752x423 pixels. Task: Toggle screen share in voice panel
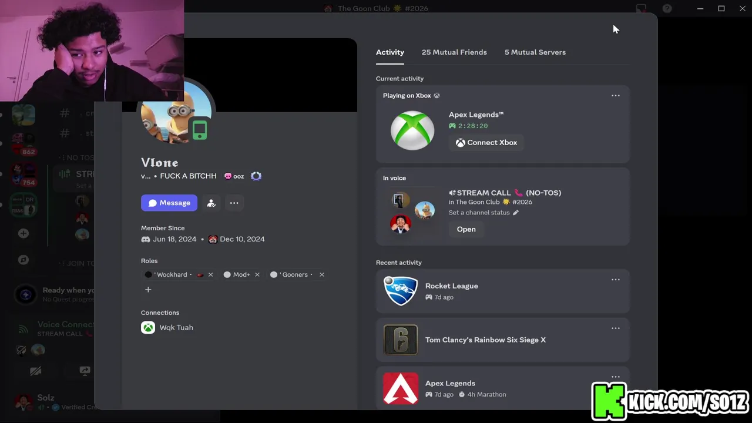tap(85, 371)
